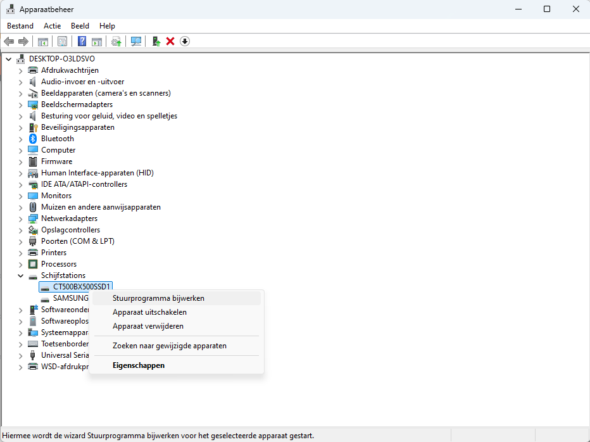The height and width of the screenshot is (442, 590).
Task: Maximize the Apparaatbeheer window
Action: pyautogui.click(x=547, y=9)
